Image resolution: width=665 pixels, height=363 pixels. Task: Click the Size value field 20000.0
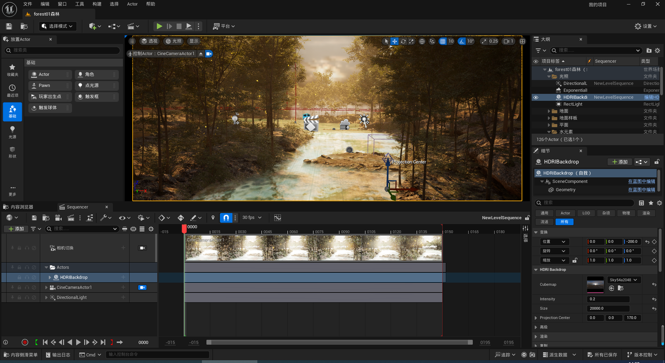[608, 309]
